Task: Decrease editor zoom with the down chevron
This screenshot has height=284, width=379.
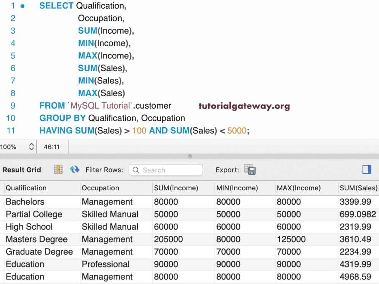Action: [x=31, y=149]
